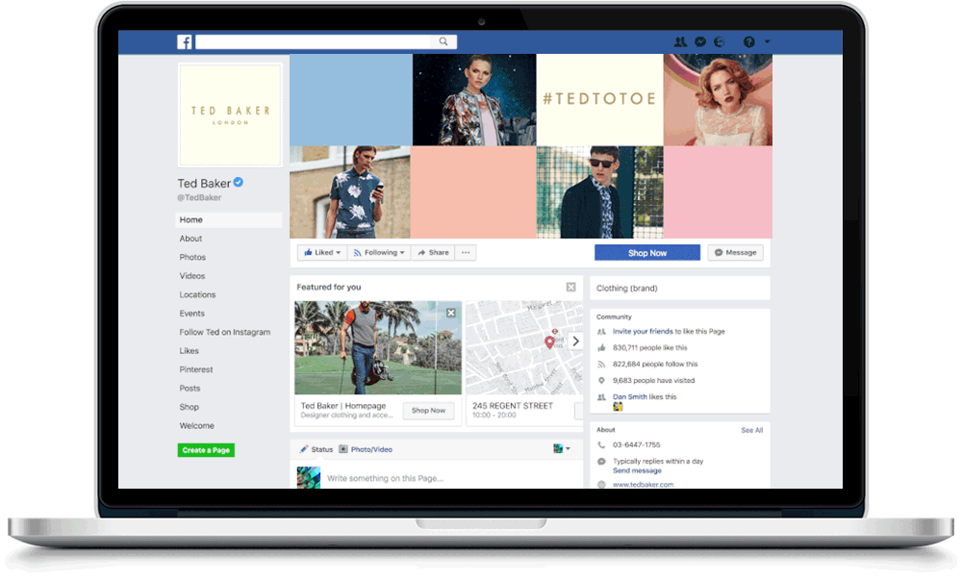The image size is (962, 581).
Task: Open #TEDTOTOE cover tile
Action: click(599, 99)
